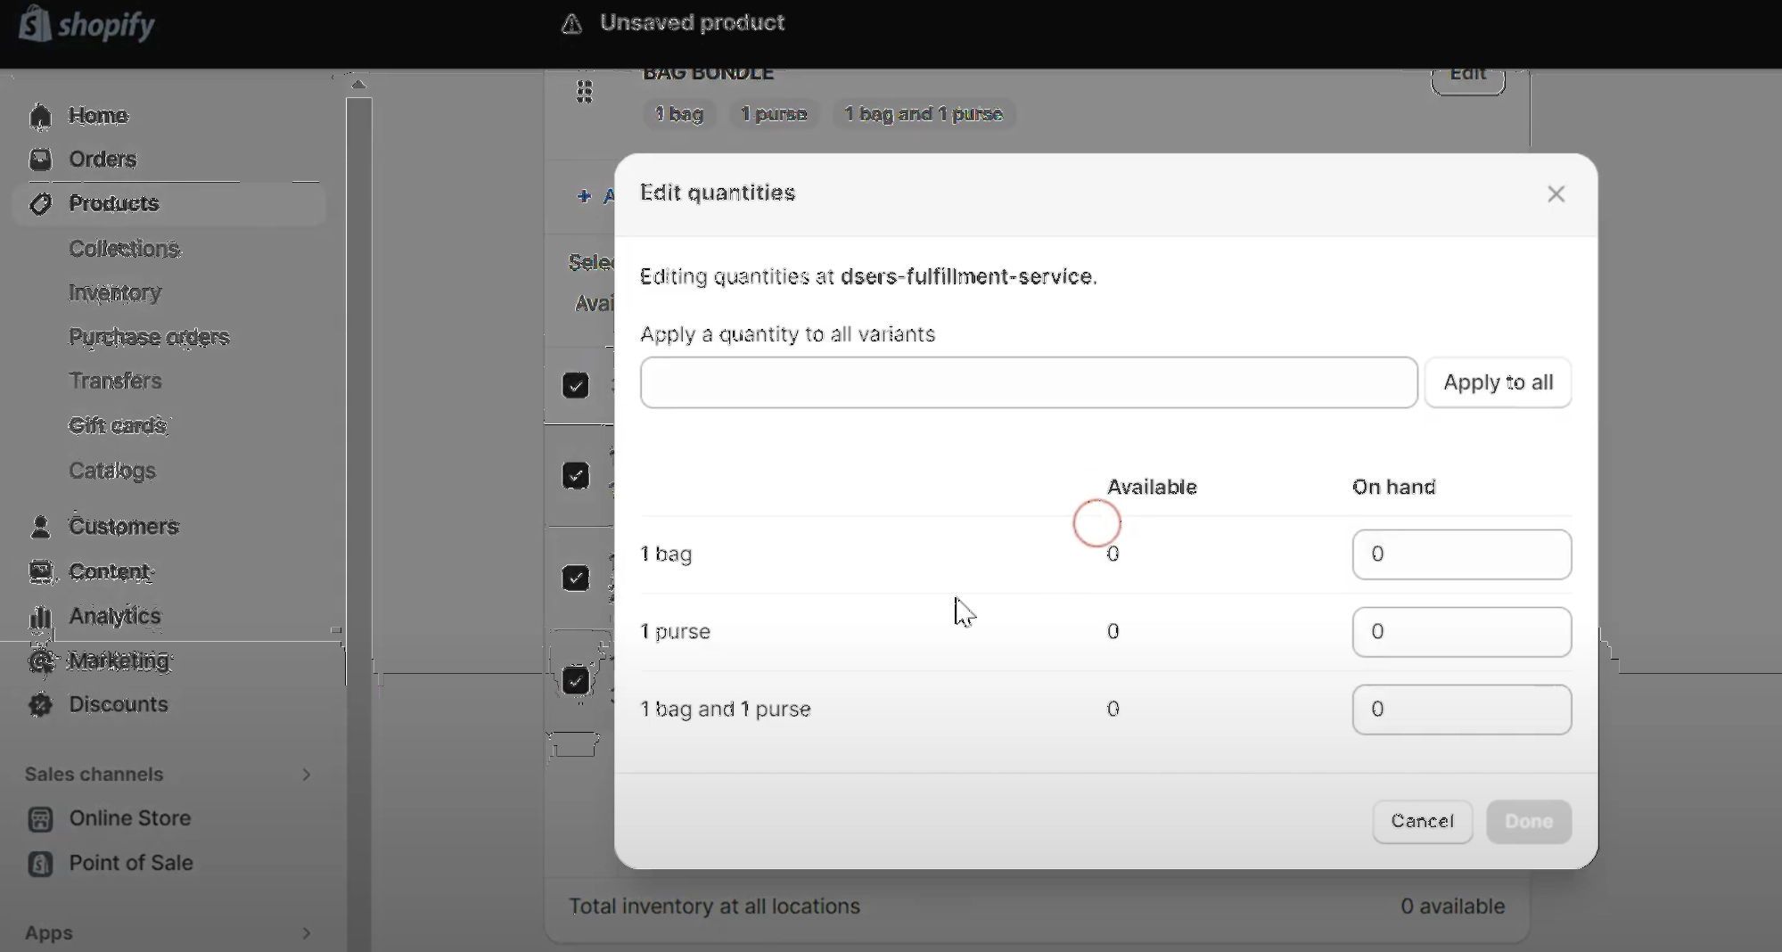Toggle the first variant checkbox behind dialog
The width and height of the screenshot is (1782, 952).
pyautogui.click(x=576, y=386)
